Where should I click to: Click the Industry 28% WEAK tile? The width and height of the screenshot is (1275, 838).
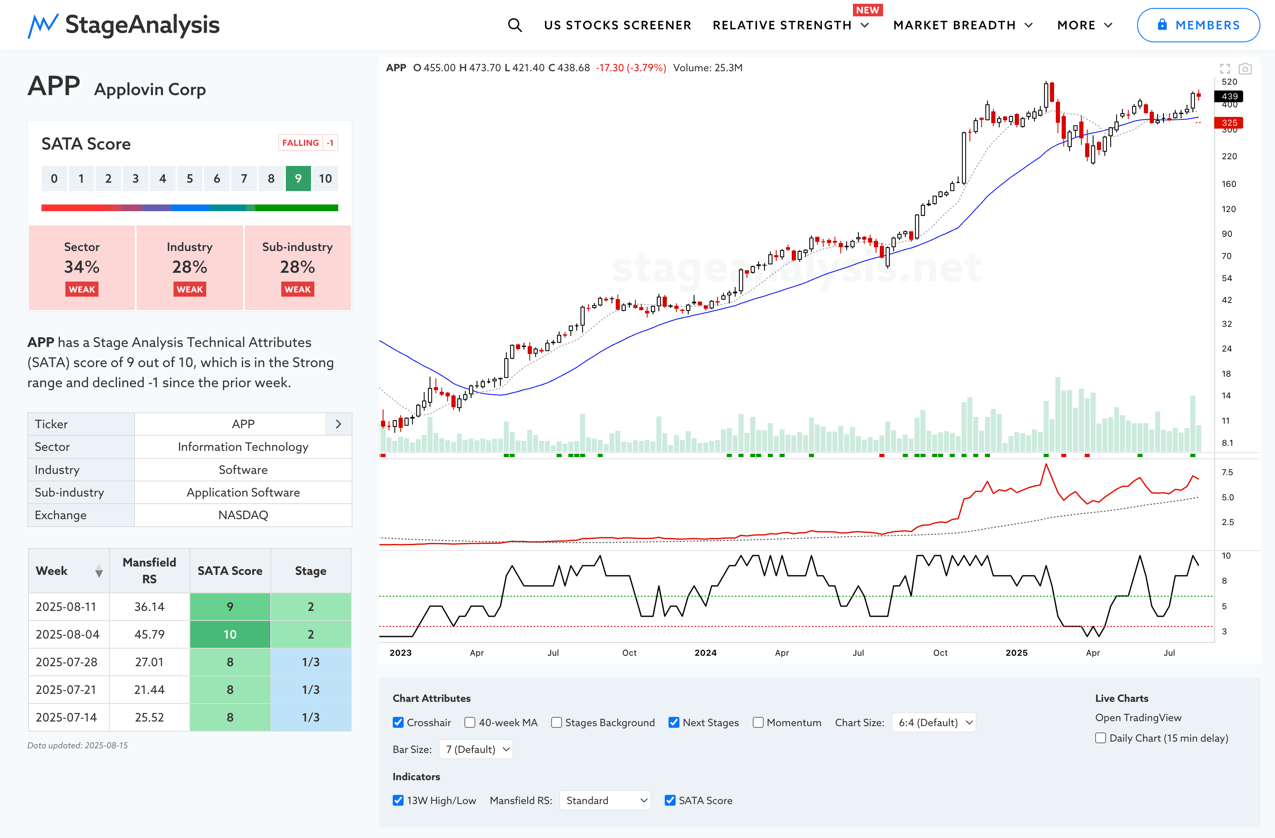(189, 268)
